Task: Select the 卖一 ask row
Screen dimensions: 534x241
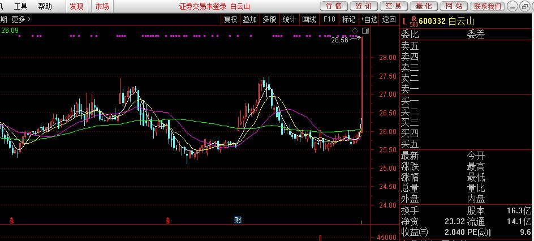Action: click(x=467, y=89)
